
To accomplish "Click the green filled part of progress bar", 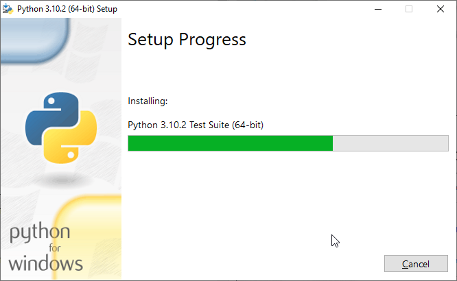I will [231, 143].
